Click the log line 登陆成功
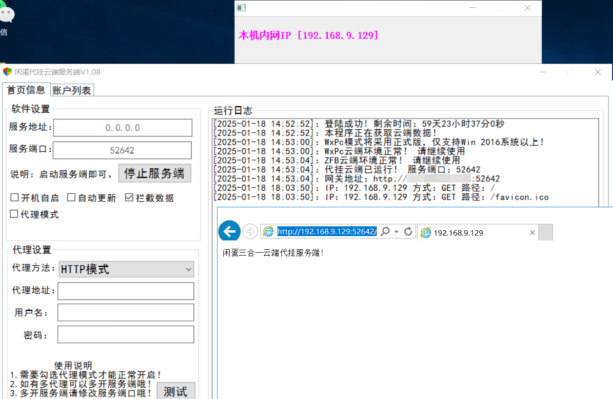The height and width of the screenshot is (399, 613). pyautogui.click(x=359, y=124)
